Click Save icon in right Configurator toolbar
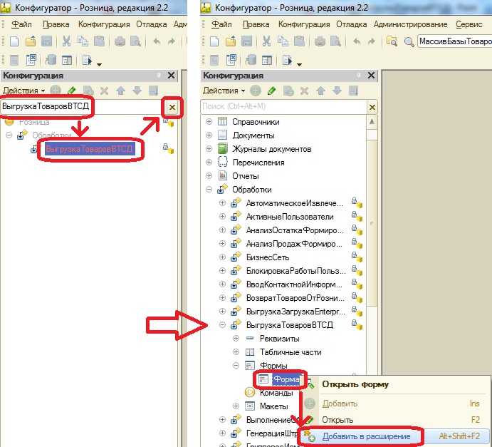The width and height of the screenshot is (492, 447). [x=246, y=41]
